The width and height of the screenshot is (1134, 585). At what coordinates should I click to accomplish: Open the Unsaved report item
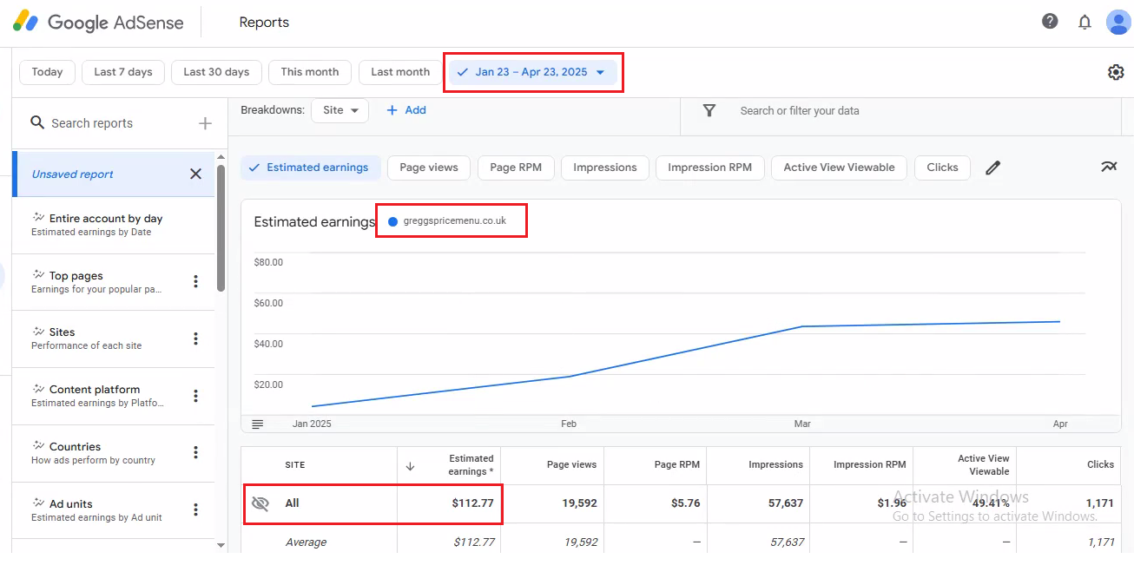[114, 174]
